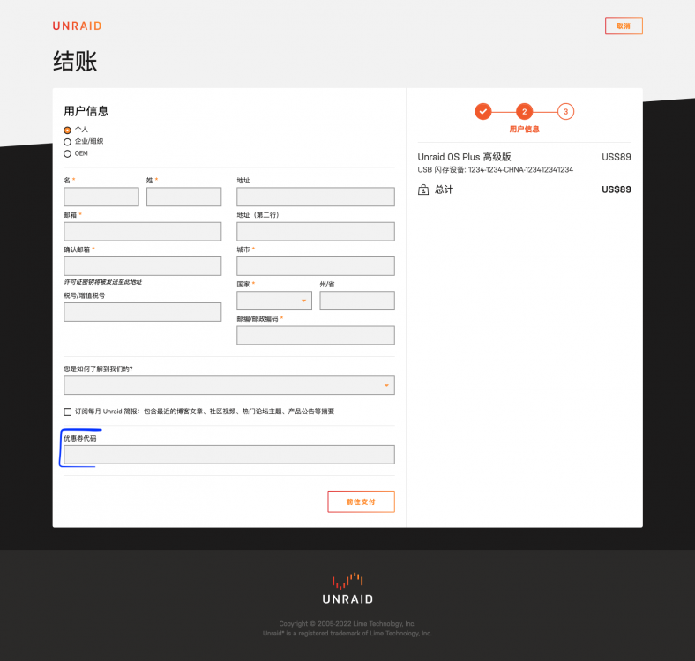695x661 pixels.
Task: Click into the 邮箱 email field
Action: pos(142,231)
